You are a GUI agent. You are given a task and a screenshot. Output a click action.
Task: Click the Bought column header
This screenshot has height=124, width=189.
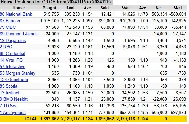[49, 8]
